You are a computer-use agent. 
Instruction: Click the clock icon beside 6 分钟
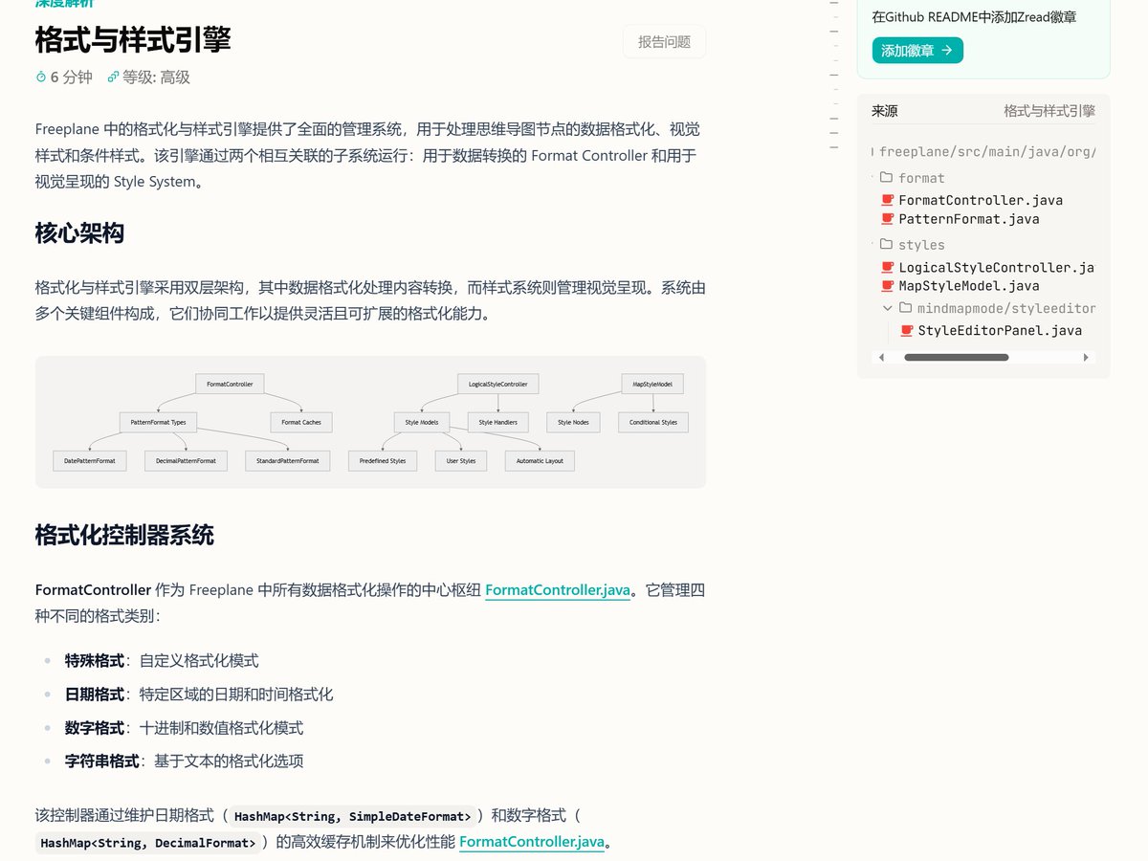coord(41,77)
